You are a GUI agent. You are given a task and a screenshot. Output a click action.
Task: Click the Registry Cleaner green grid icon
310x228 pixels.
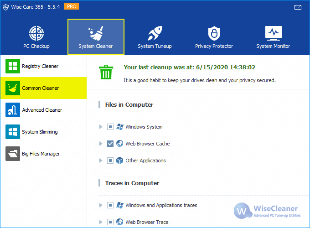[13, 66]
